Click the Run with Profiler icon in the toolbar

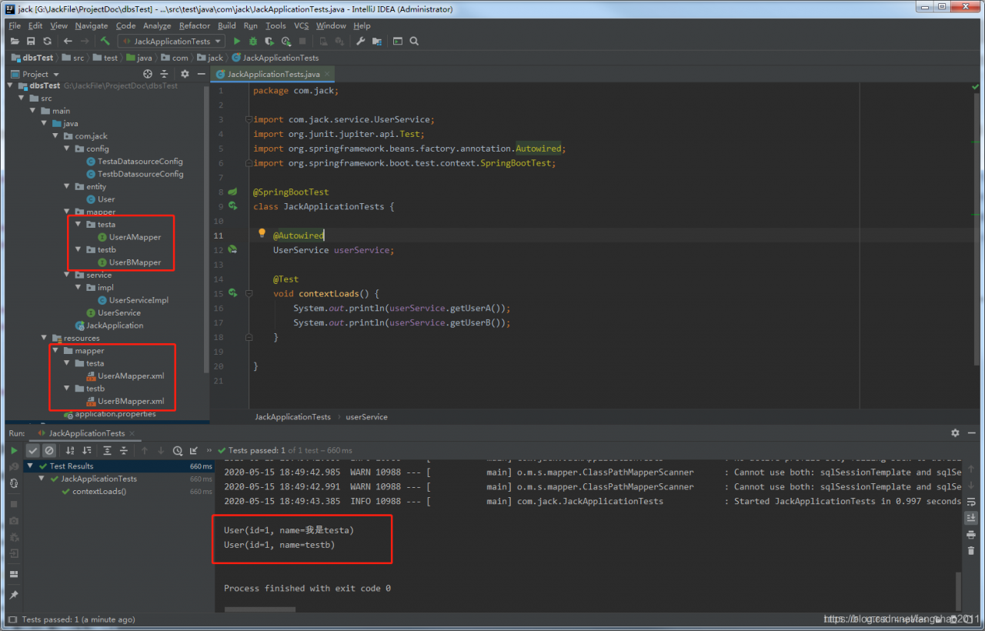286,41
